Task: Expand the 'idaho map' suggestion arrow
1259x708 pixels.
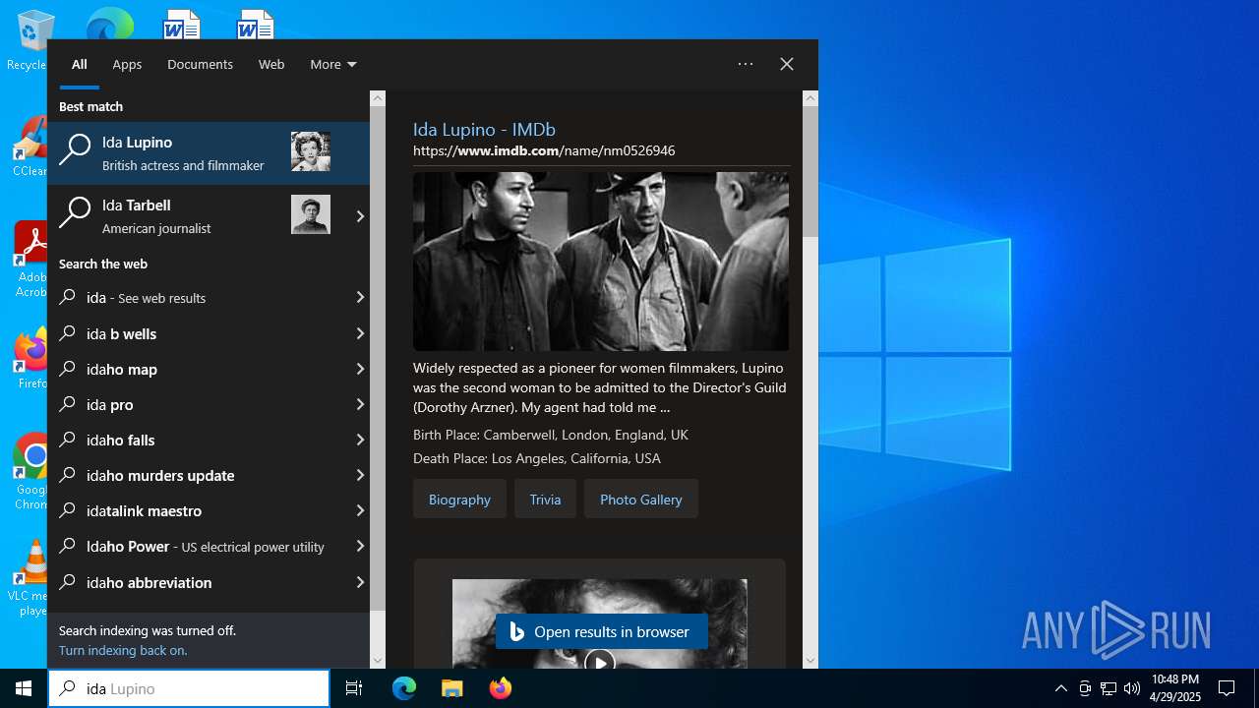Action: coord(360,369)
